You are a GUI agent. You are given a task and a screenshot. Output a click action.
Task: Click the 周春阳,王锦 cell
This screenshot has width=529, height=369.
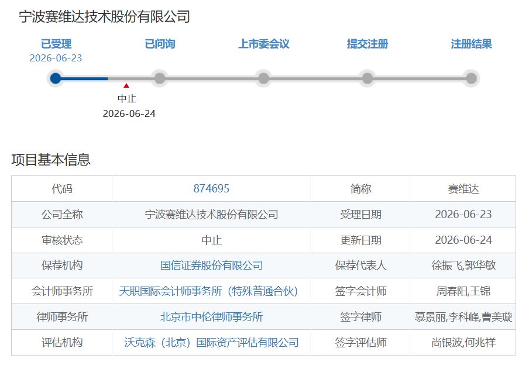[x=463, y=291]
